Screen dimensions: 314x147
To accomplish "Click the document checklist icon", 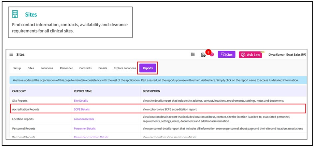I will pyautogui.click(x=203, y=55).
